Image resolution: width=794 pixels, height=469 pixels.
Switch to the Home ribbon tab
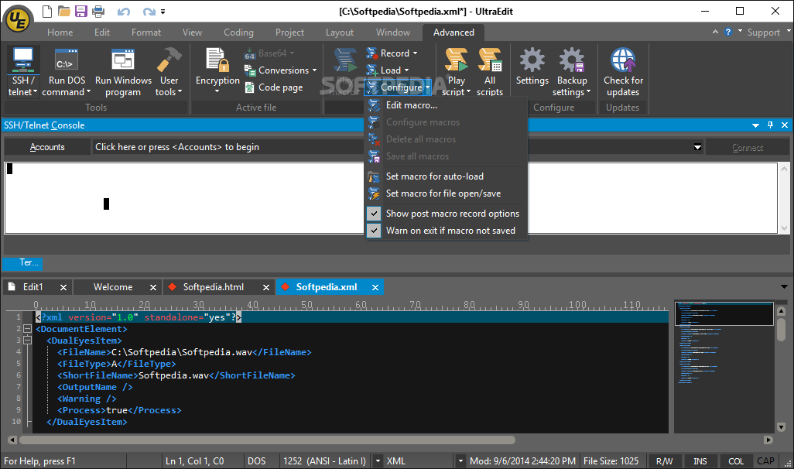tap(60, 33)
